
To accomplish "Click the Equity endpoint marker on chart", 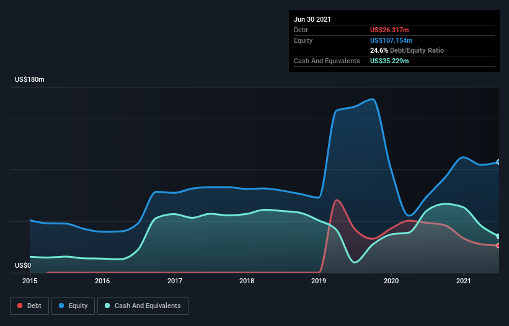I will coord(498,162).
